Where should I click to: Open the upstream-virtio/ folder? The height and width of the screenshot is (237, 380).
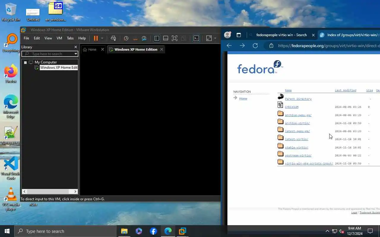tap(298, 156)
